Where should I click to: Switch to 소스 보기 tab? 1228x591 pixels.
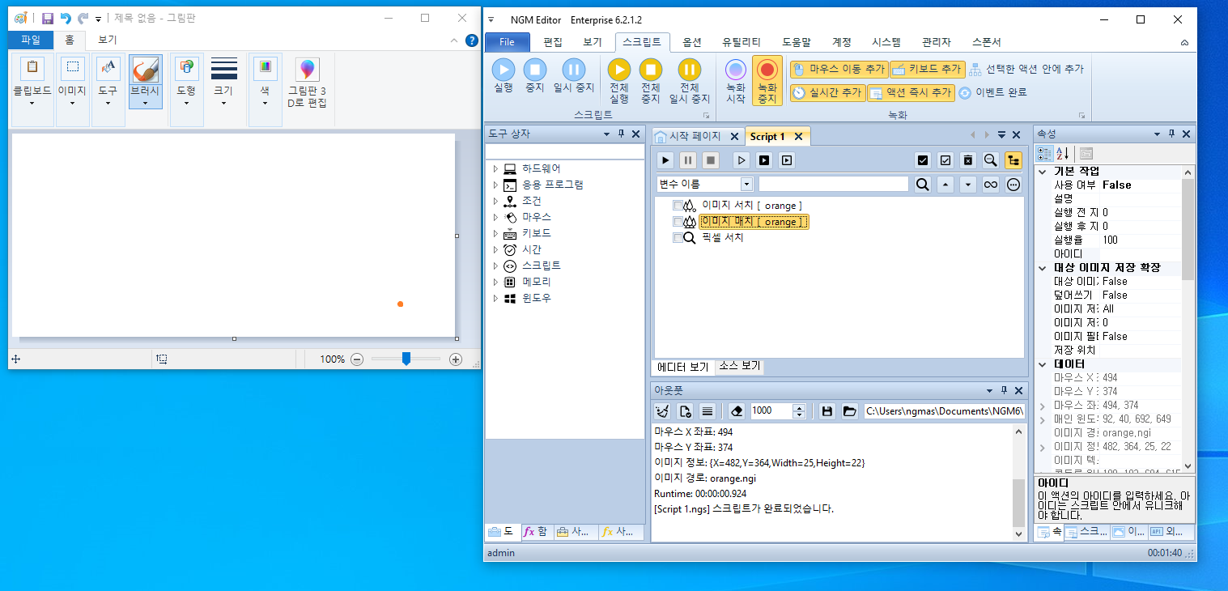(x=740, y=367)
